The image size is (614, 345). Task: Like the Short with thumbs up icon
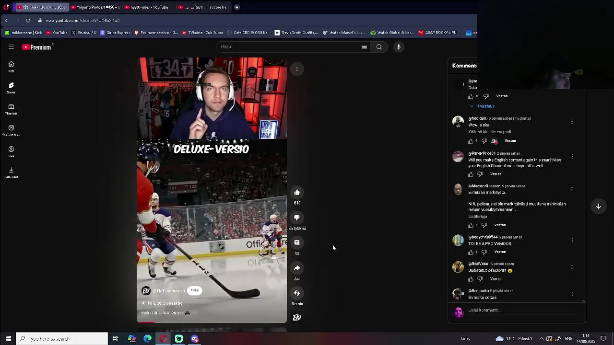tap(297, 192)
